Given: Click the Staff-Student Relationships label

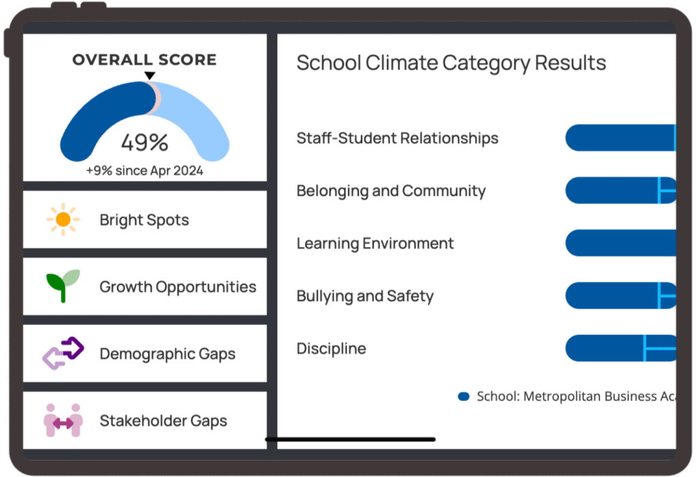Looking at the screenshot, I should (x=397, y=138).
